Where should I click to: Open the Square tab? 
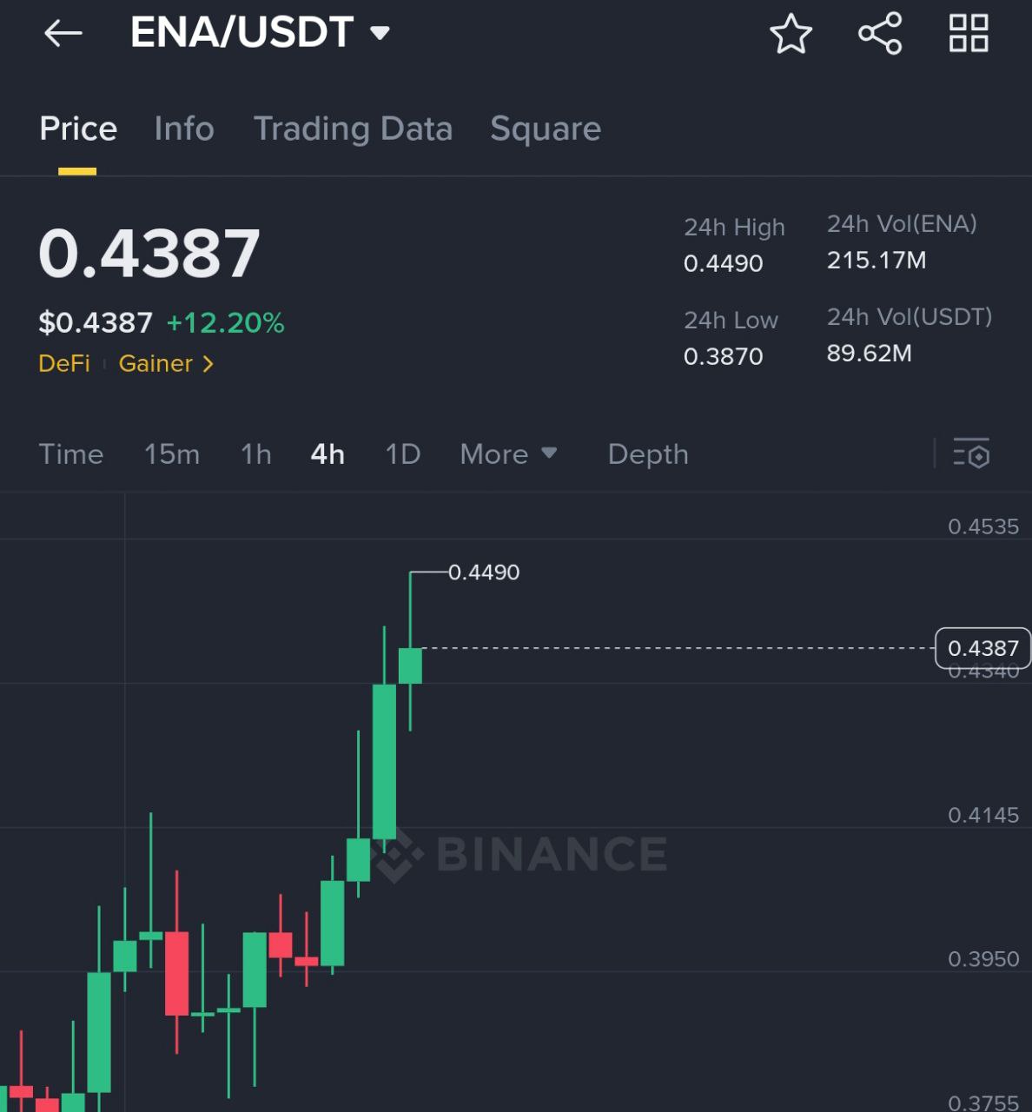tap(546, 129)
